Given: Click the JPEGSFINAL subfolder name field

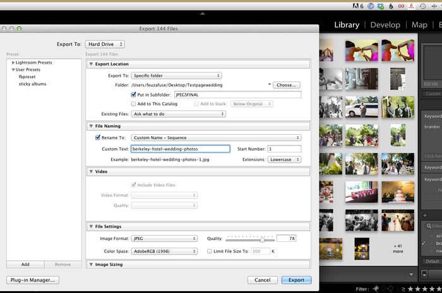Looking at the screenshot, I should click(237, 95).
